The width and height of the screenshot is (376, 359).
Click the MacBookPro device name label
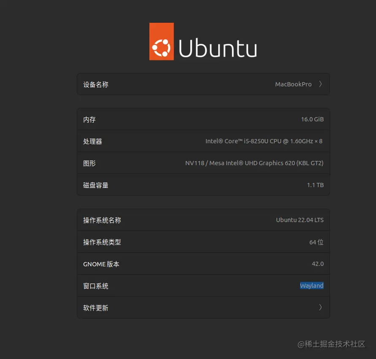(293, 84)
